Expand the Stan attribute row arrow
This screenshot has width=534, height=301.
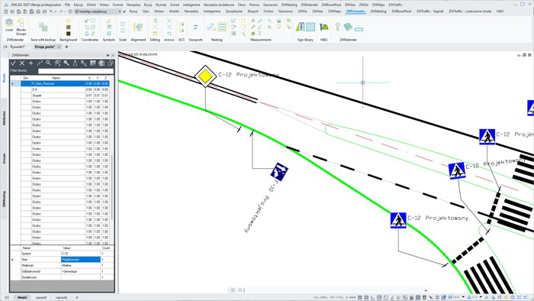coord(13,260)
